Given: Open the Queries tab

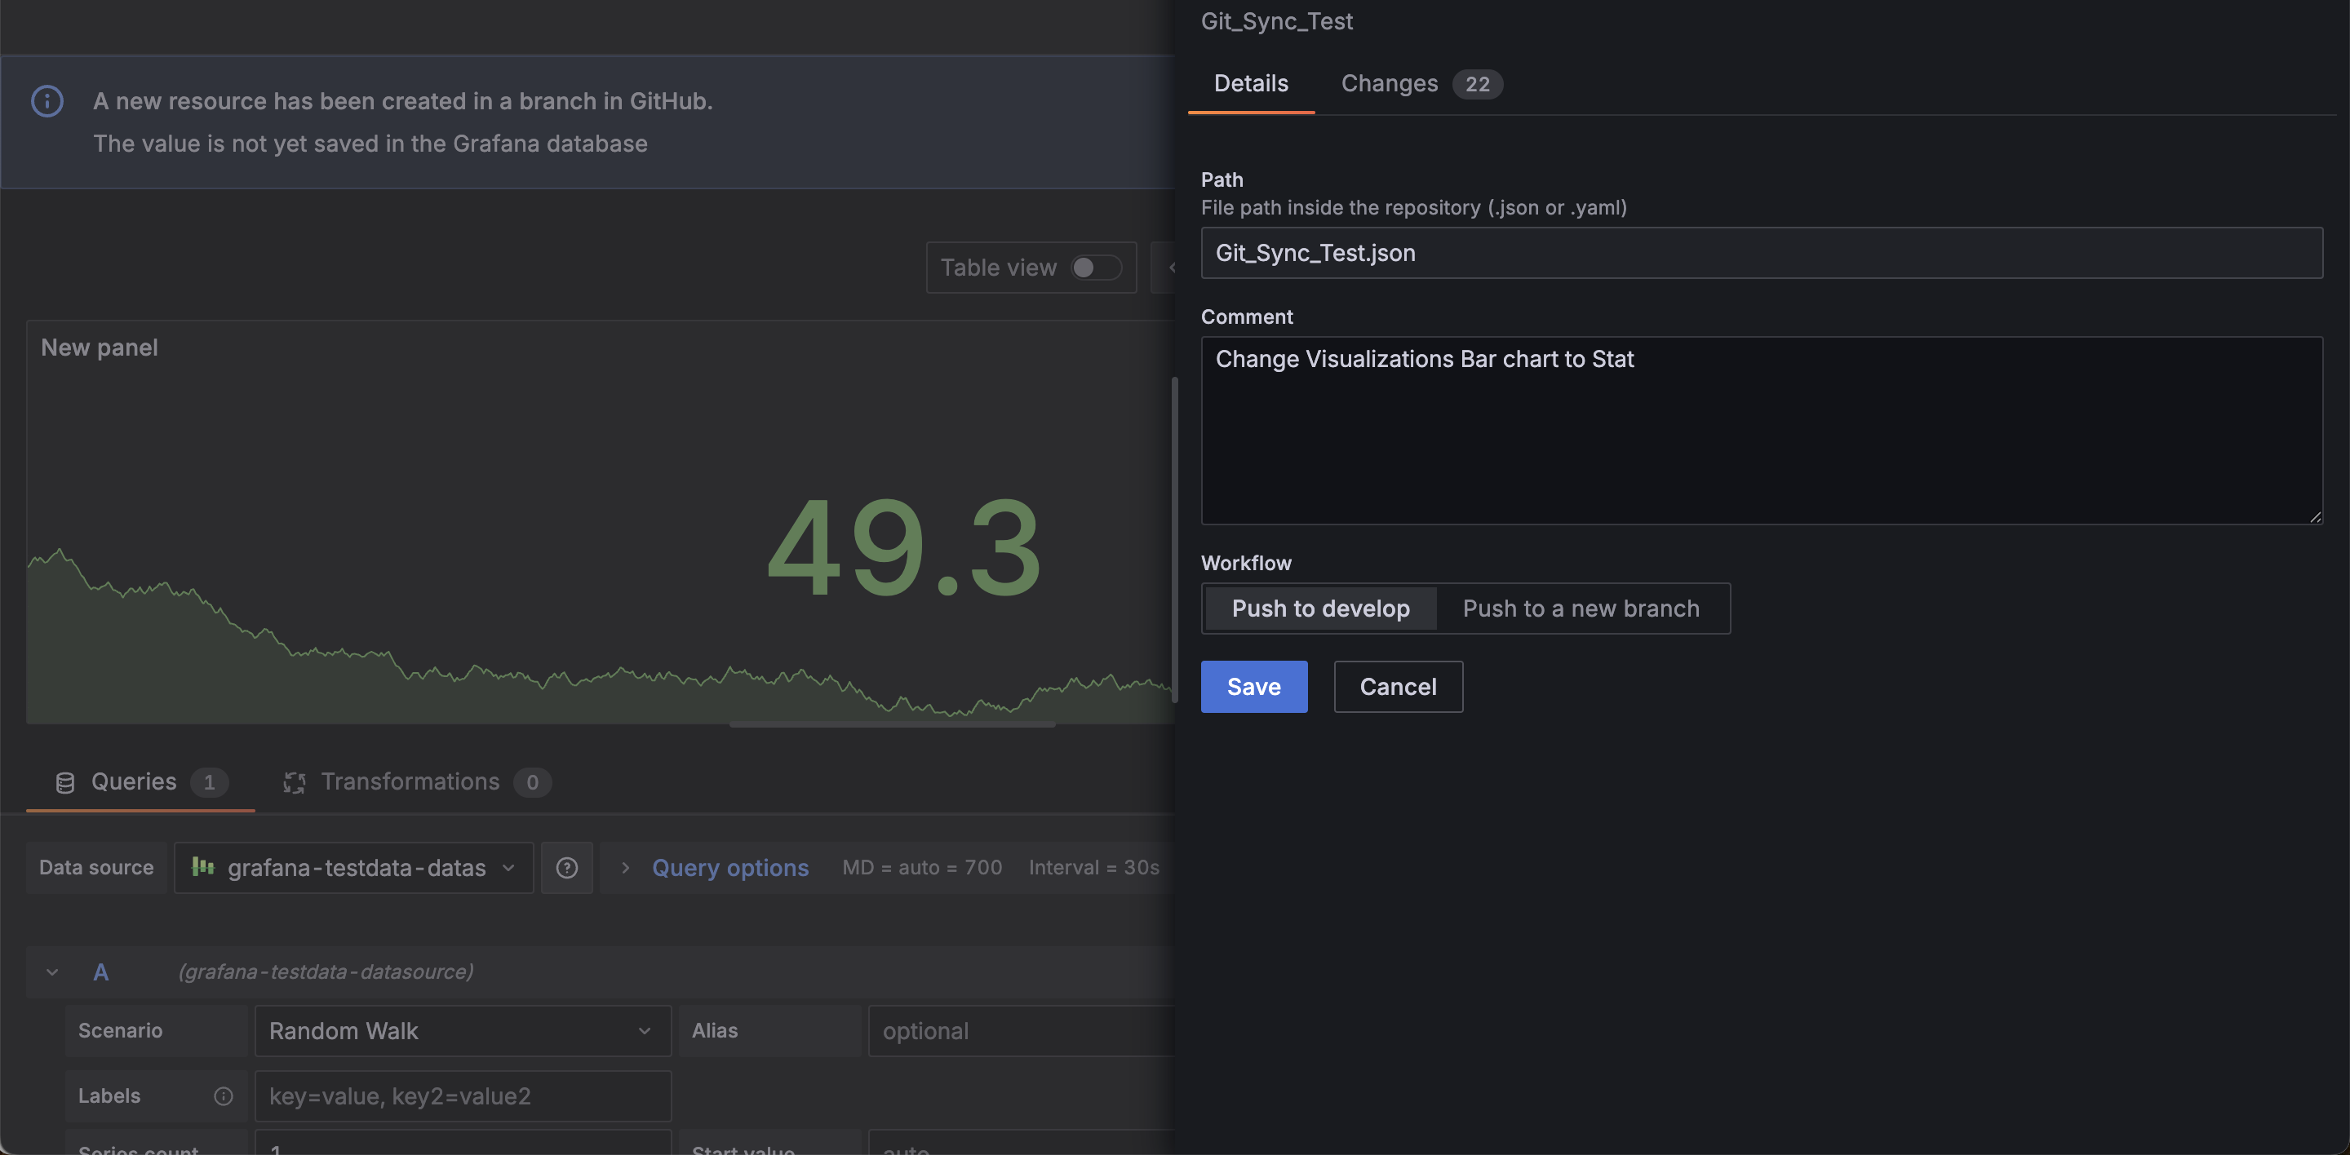Looking at the screenshot, I should [x=140, y=782].
